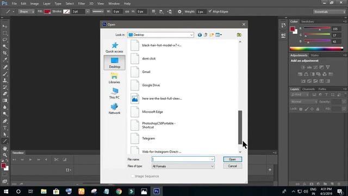This screenshot has width=348, height=196.
Task: Switch to the Channels tab
Action: 308,89
